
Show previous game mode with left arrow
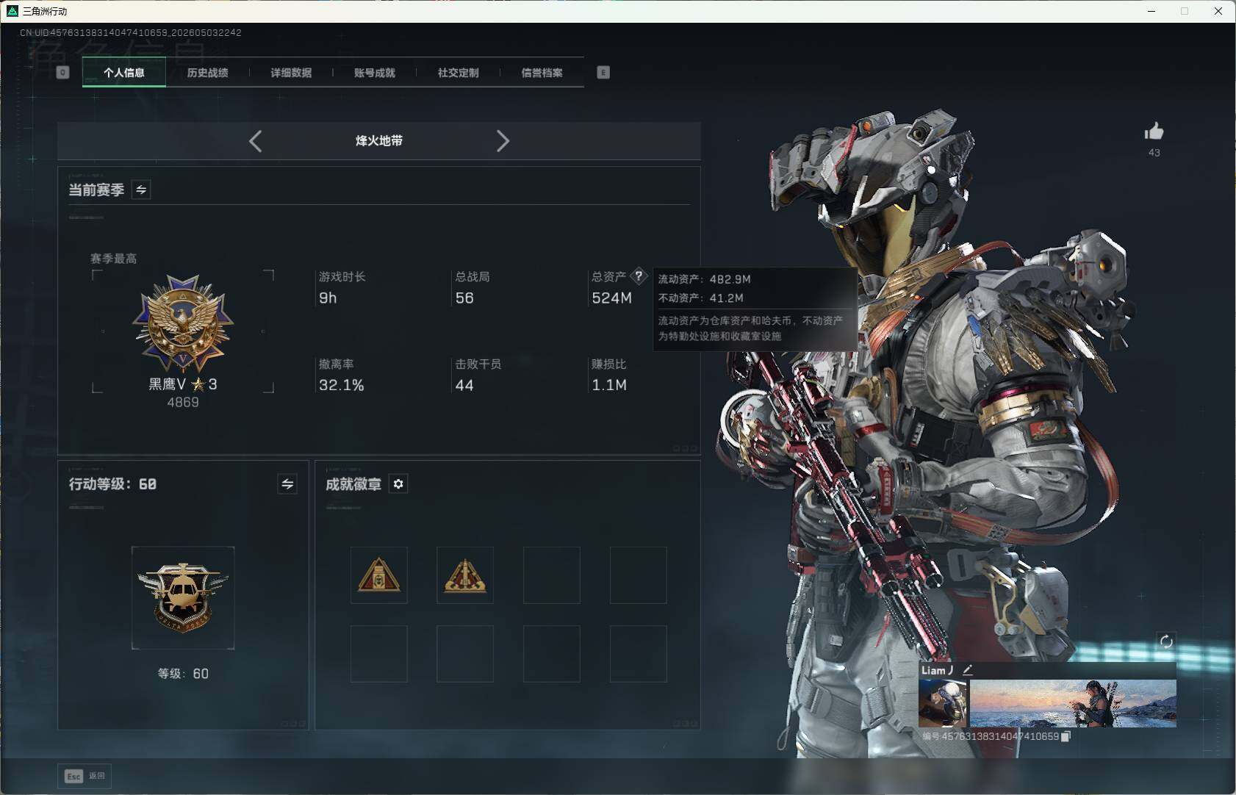click(255, 141)
